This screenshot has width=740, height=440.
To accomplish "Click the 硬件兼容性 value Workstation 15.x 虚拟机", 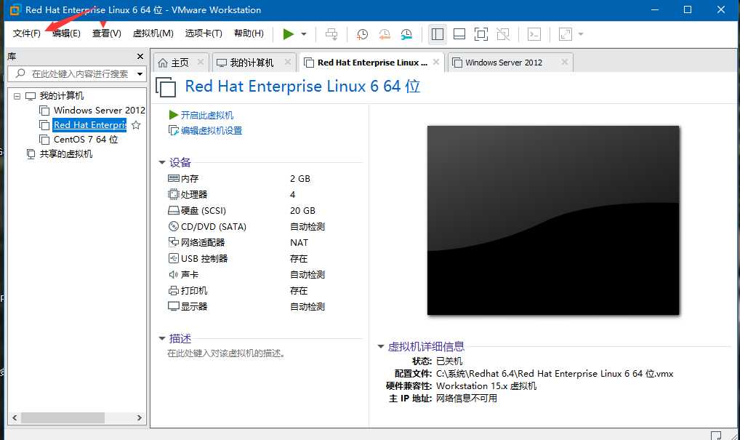I will coord(486,386).
